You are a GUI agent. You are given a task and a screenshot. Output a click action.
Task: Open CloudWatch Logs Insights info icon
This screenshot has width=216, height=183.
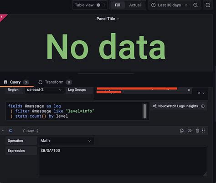pyautogui.click(x=203, y=106)
